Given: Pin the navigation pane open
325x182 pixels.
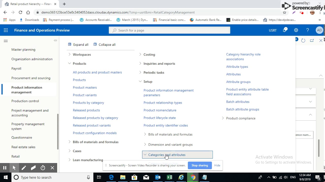Looking at the screenshot, I should click(55, 40).
